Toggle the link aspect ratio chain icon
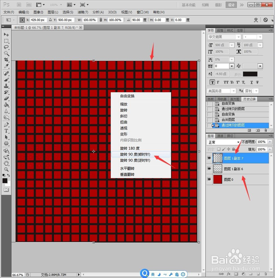 (101, 20)
